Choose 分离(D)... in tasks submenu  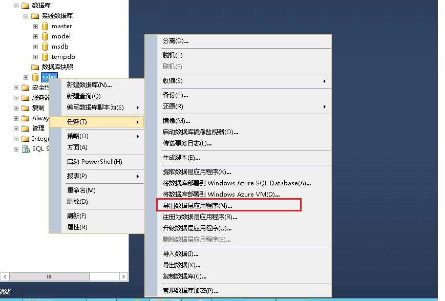238,41
